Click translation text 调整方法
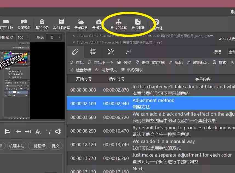The width and height of the screenshot is (235, 173). click(141, 107)
